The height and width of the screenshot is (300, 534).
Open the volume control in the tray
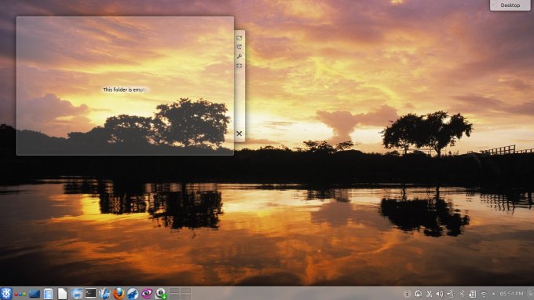pos(440,294)
